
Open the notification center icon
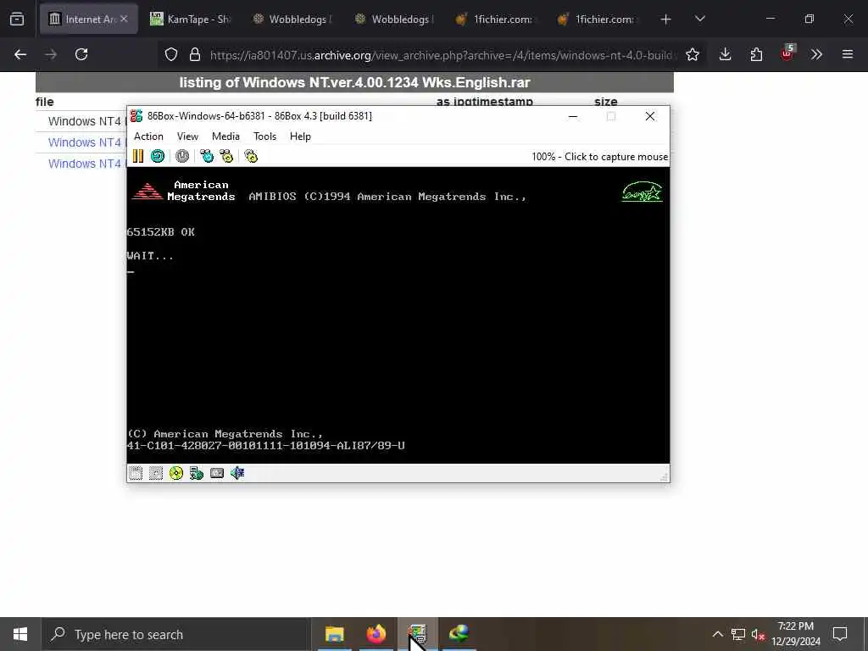click(840, 634)
